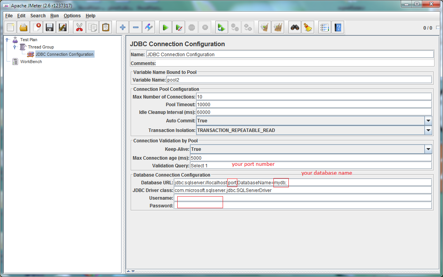Collapse the Thread Group tree node toggle
Viewport: 443px width, 277px height.
point(15,47)
